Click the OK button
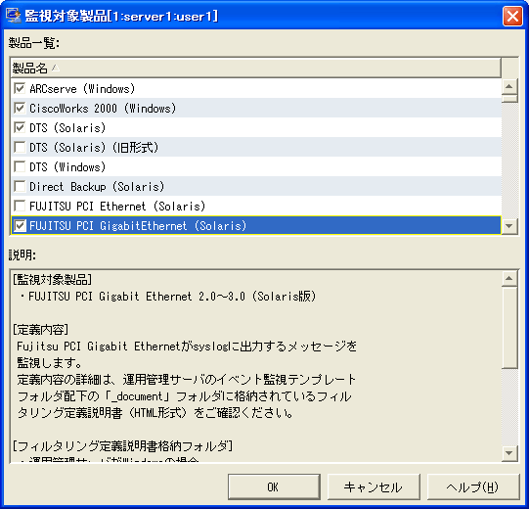 tap(274, 486)
